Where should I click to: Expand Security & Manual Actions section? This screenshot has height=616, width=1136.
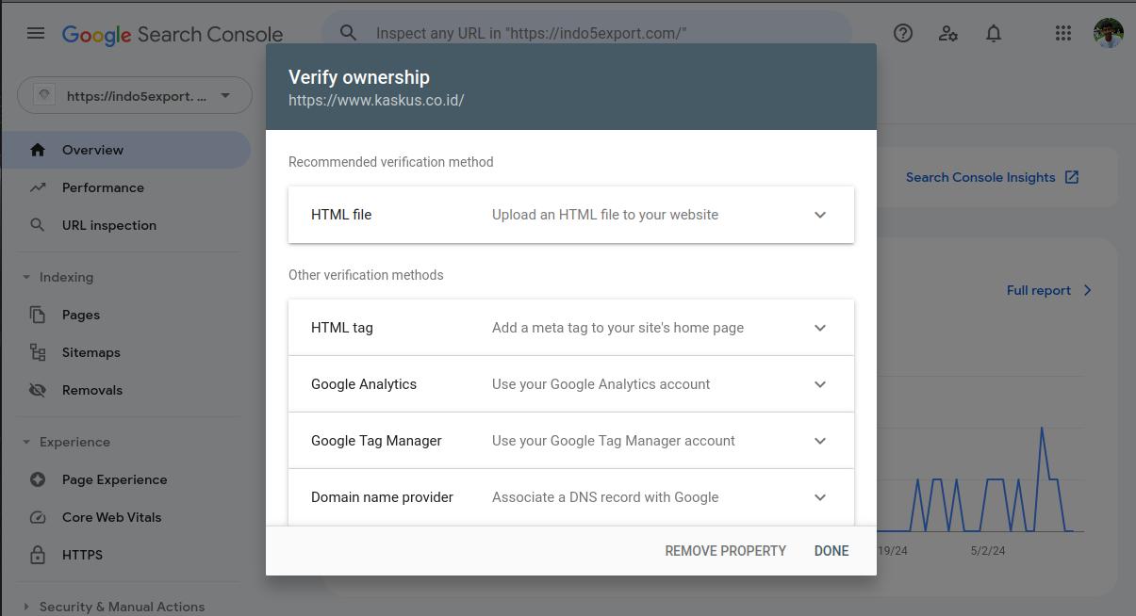click(x=113, y=607)
